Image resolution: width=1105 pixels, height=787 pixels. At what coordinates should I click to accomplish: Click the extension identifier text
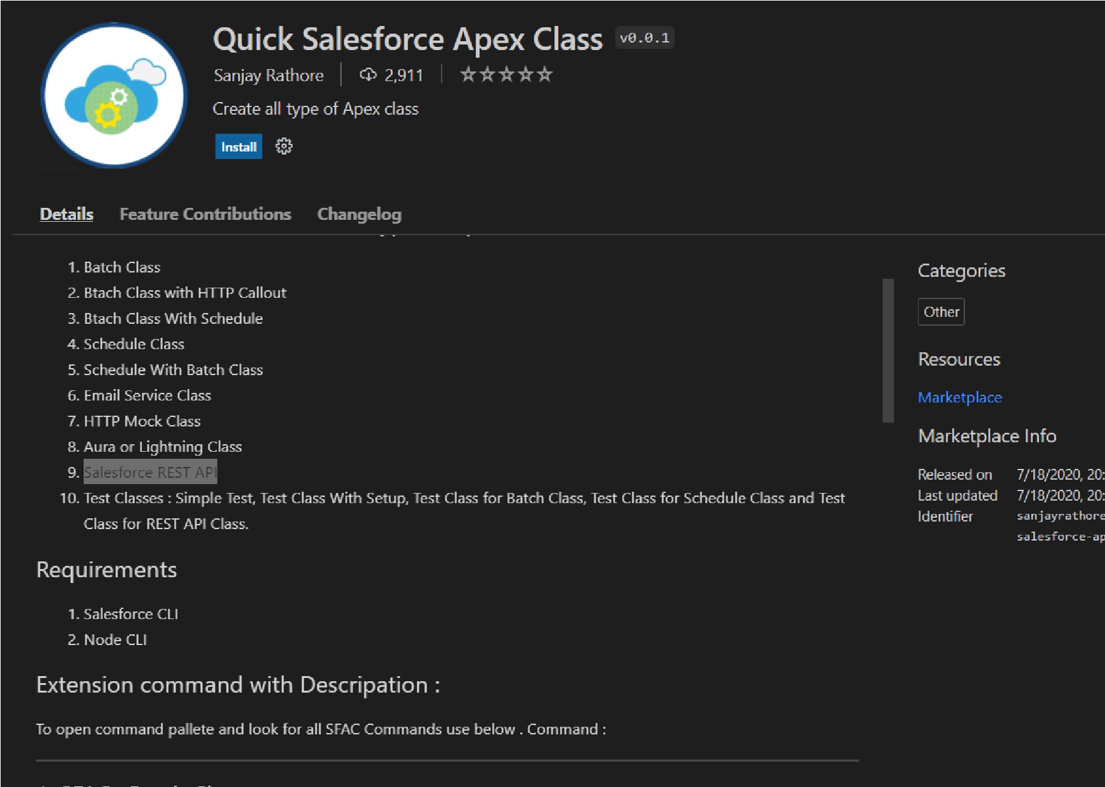[1061, 526]
